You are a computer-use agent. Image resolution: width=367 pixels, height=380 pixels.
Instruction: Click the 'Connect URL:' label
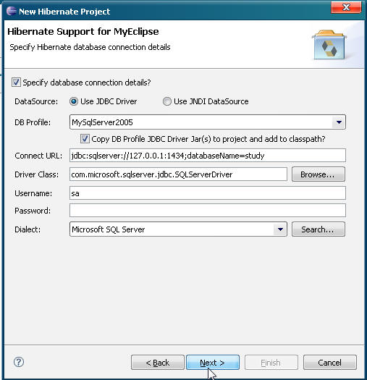pyautogui.click(x=38, y=156)
